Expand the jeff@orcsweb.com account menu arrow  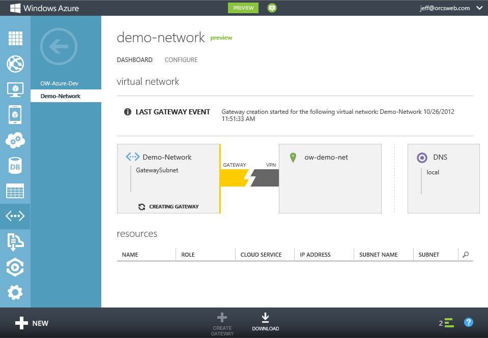[479, 8]
